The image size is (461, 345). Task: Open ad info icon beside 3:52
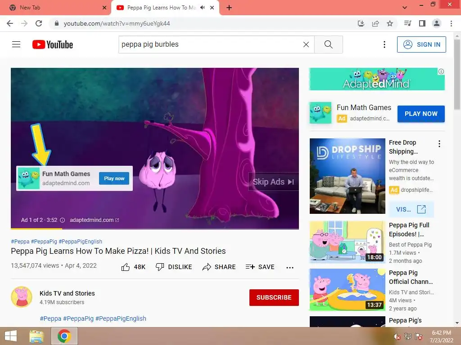pos(62,220)
